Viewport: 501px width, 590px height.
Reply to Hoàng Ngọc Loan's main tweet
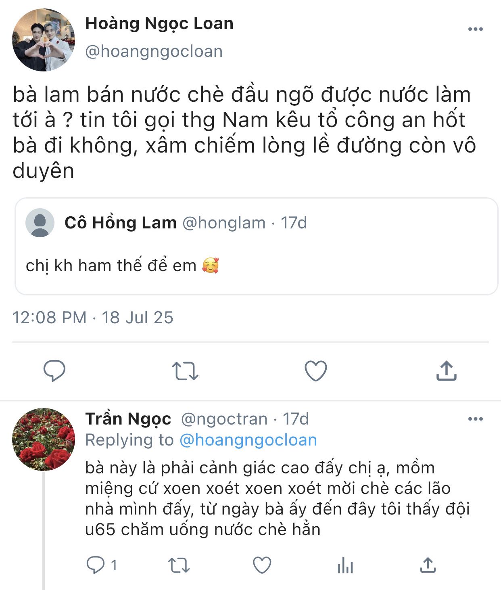coord(54,370)
